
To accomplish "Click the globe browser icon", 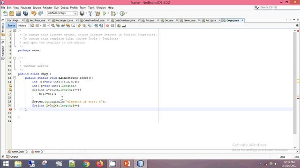I will pos(82,13).
